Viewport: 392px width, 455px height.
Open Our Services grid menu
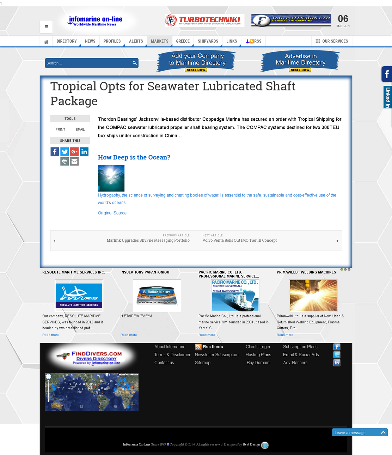coord(332,41)
